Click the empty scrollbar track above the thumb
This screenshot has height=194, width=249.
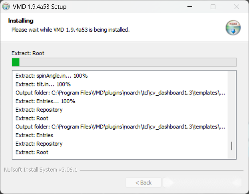231,106
